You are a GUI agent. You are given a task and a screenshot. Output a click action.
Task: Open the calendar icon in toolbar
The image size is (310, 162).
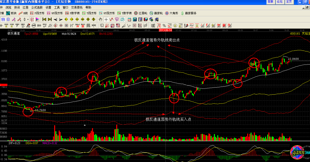click(x=129, y=19)
